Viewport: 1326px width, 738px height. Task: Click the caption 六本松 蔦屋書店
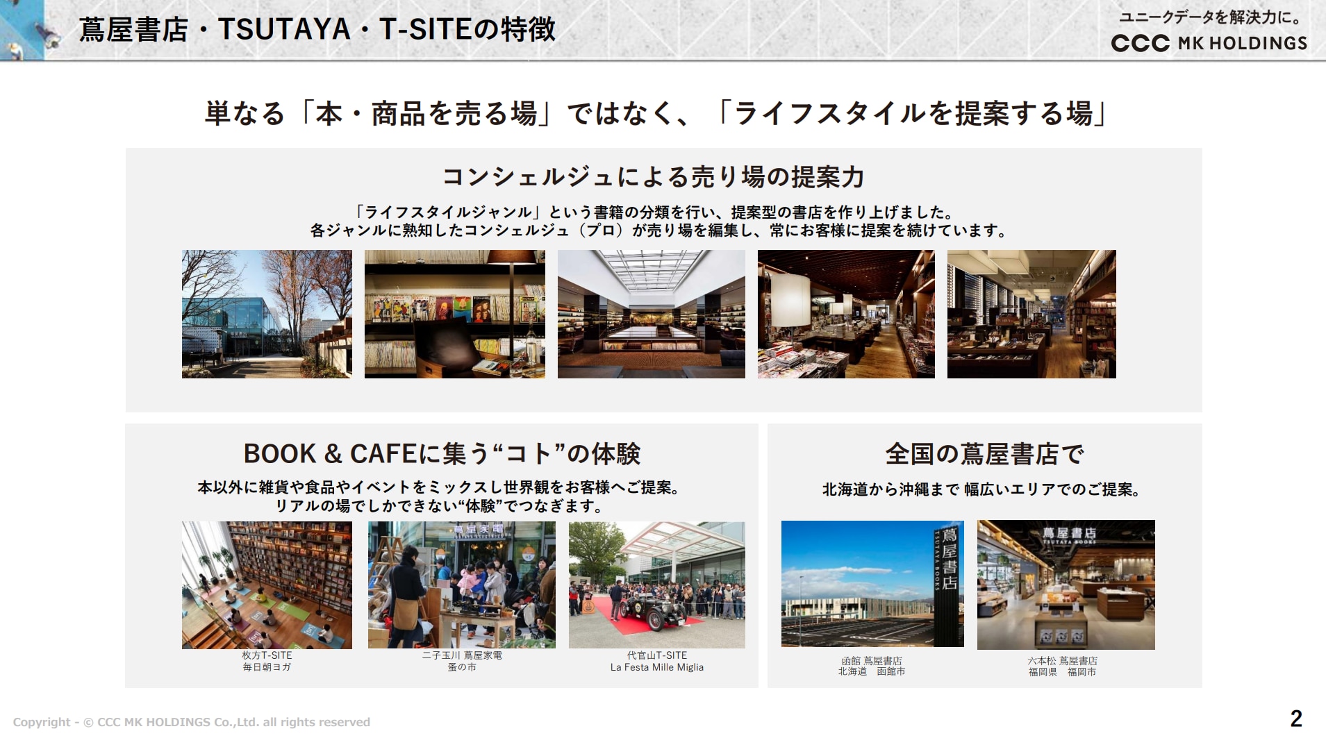[x=1063, y=661]
